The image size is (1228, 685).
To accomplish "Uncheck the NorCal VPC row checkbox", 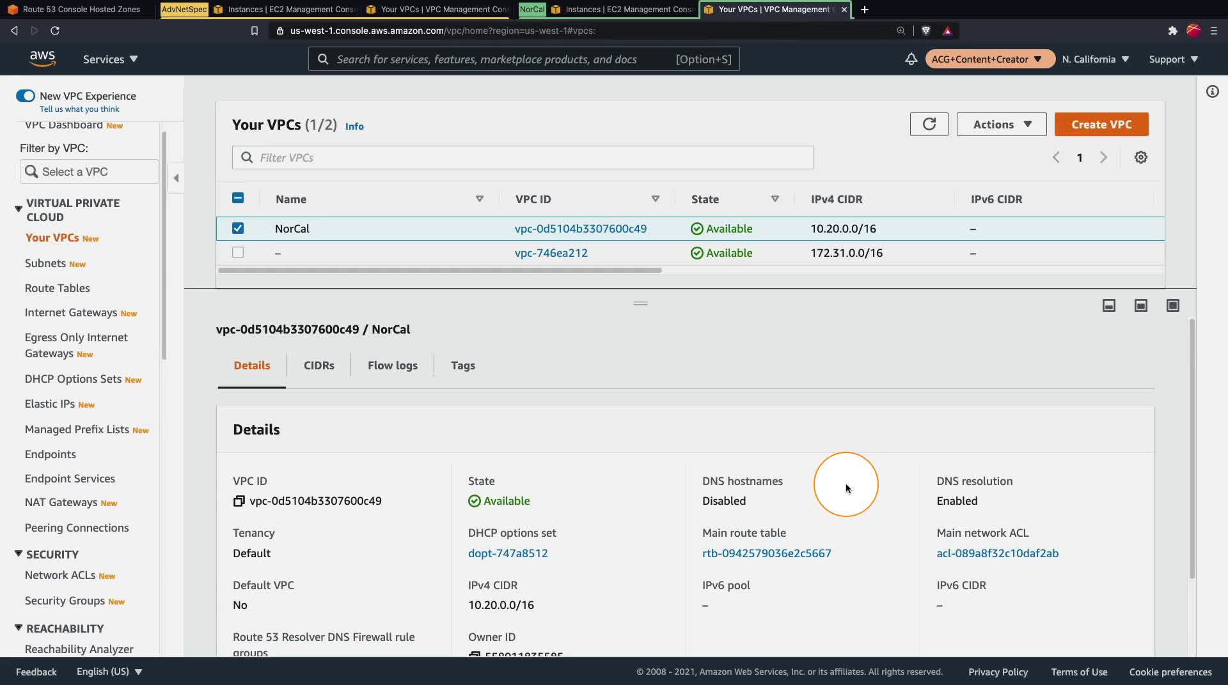I will coord(238,228).
